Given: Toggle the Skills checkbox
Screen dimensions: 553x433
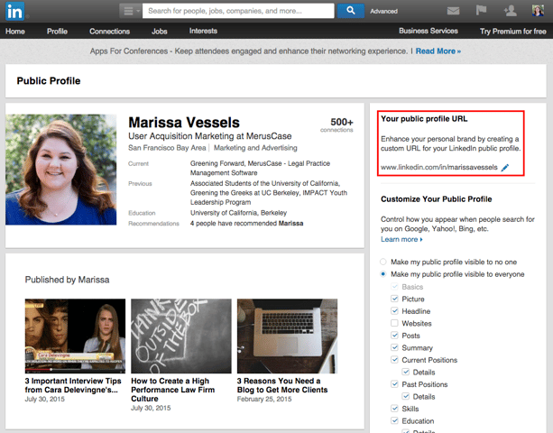Looking at the screenshot, I should (x=394, y=409).
